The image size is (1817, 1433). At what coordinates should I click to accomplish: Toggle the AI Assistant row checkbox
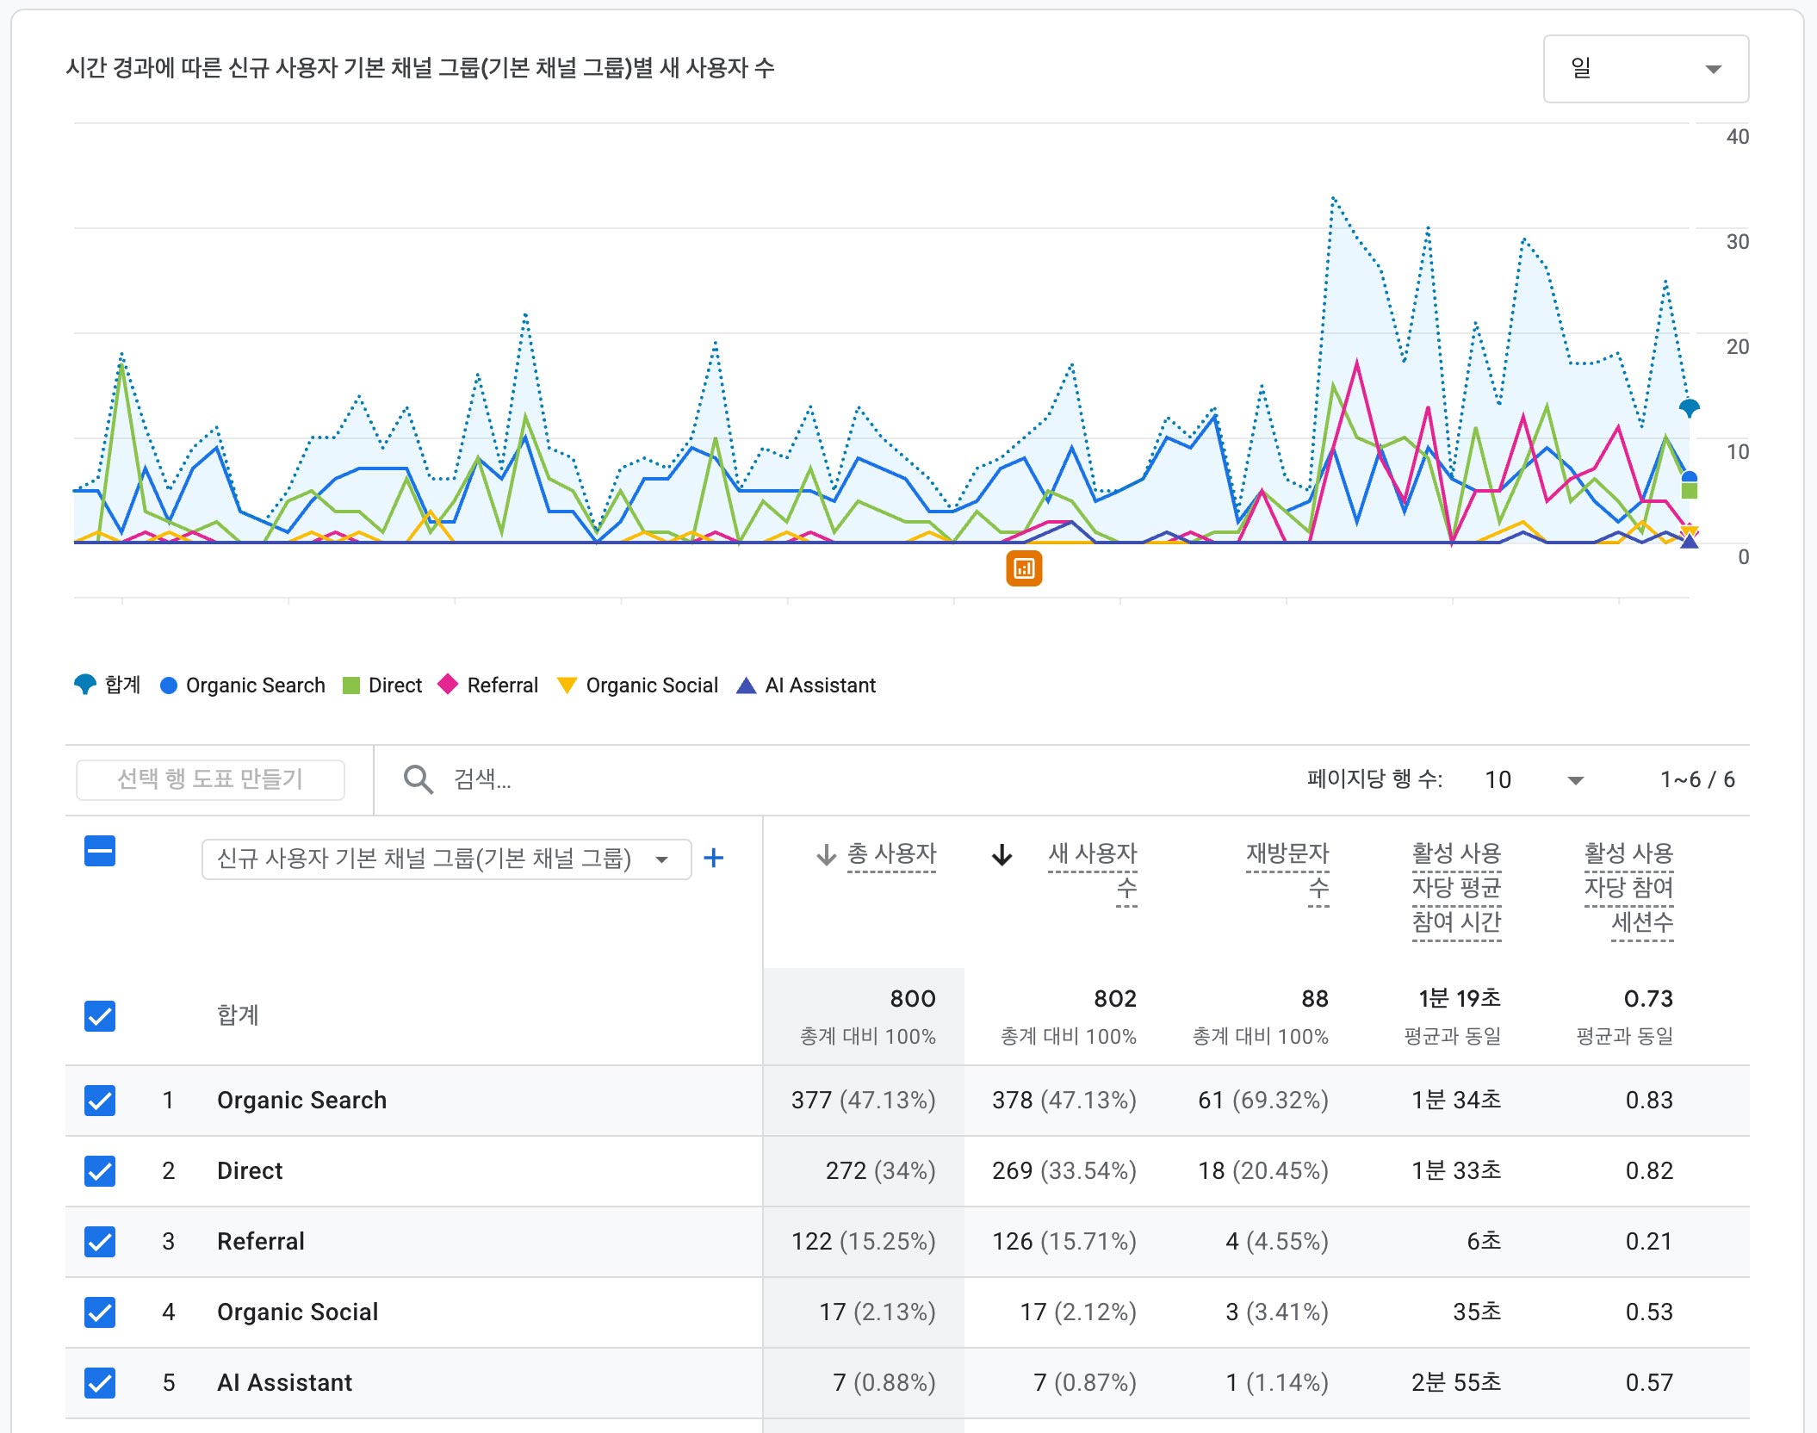click(x=100, y=1383)
